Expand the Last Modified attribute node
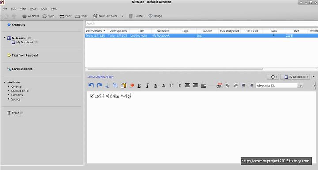 (x=9, y=91)
